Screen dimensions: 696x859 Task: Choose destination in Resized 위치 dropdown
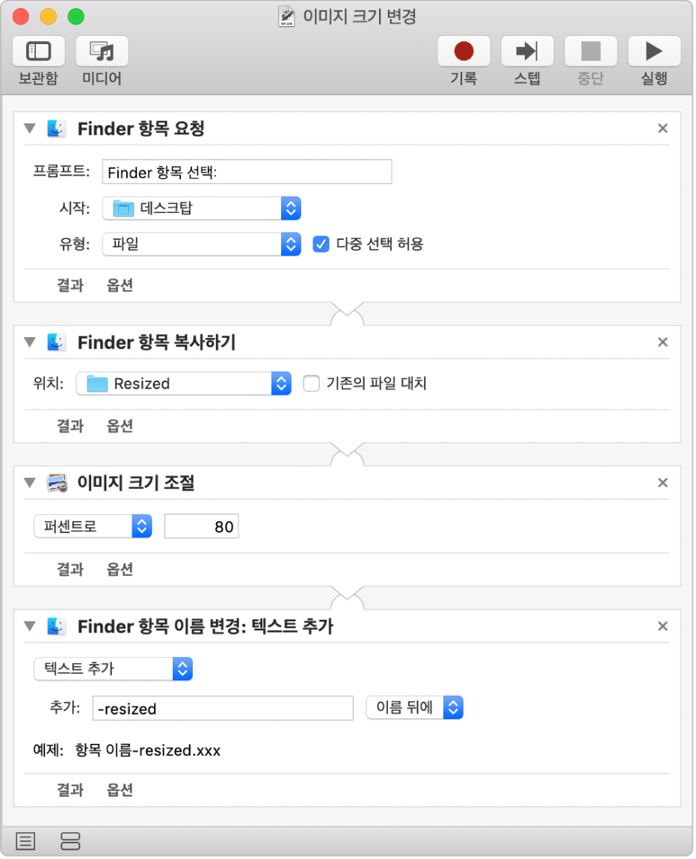point(184,384)
